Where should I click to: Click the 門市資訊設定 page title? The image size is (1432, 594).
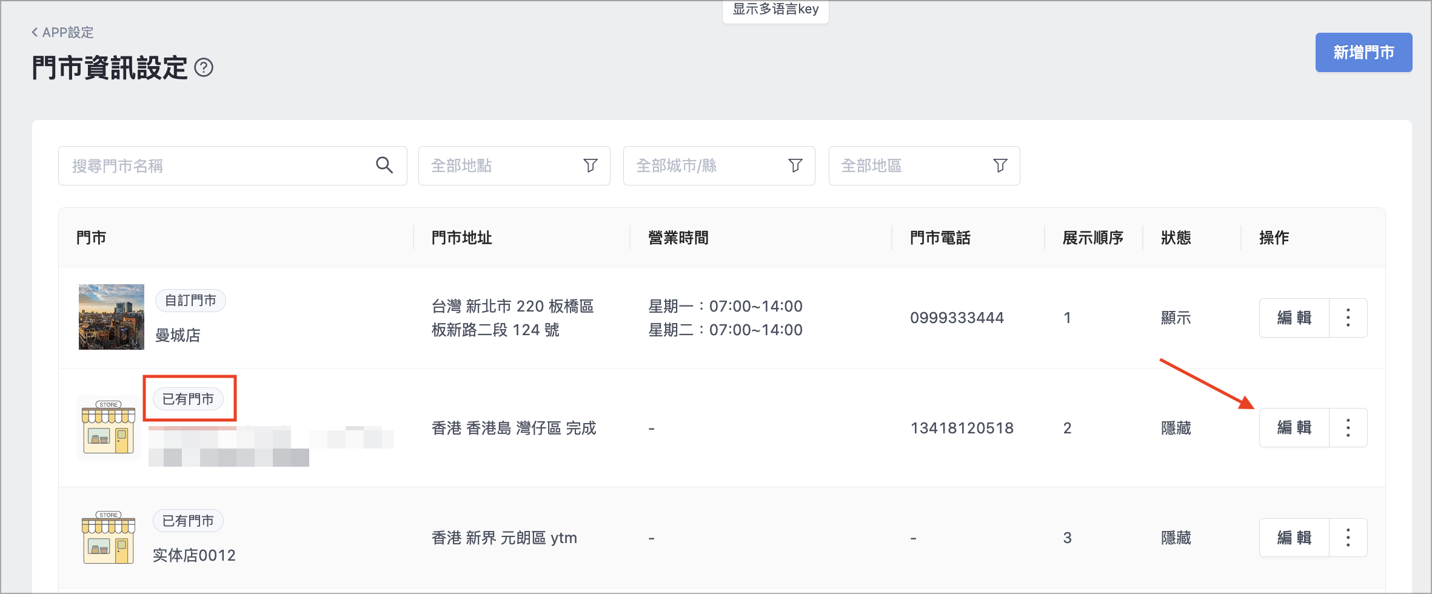110,67
